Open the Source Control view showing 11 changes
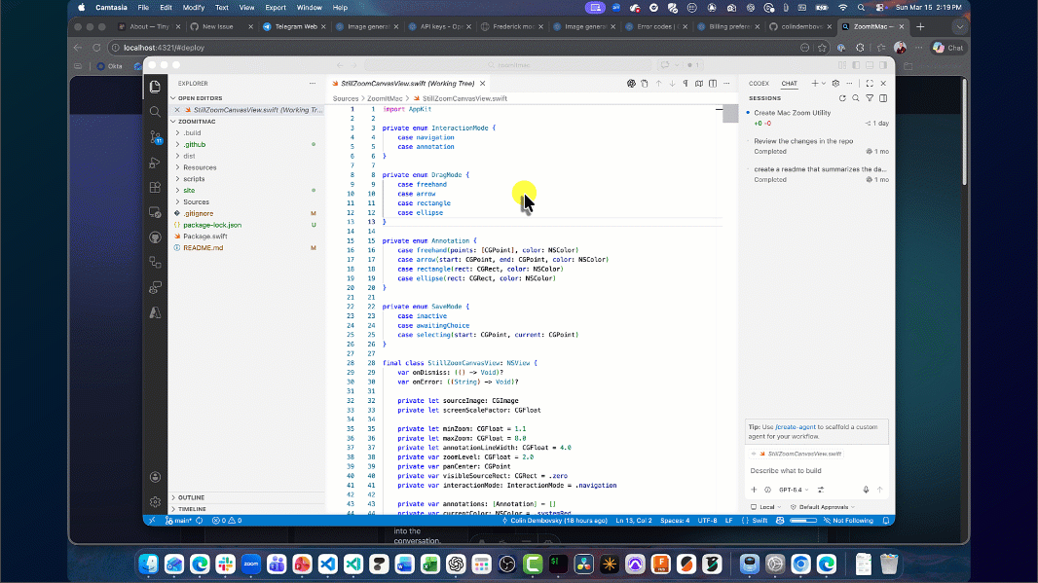Viewport: 1038px width, 583px height. pos(155,135)
